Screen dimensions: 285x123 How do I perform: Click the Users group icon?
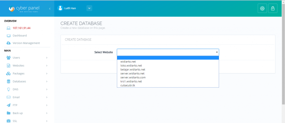pyautogui.click(x=9, y=57)
